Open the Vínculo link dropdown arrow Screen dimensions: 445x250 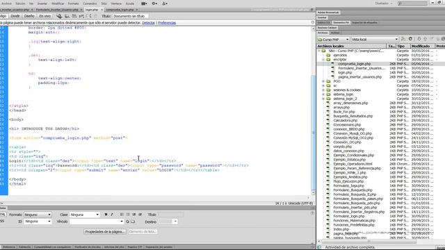(122, 222)
